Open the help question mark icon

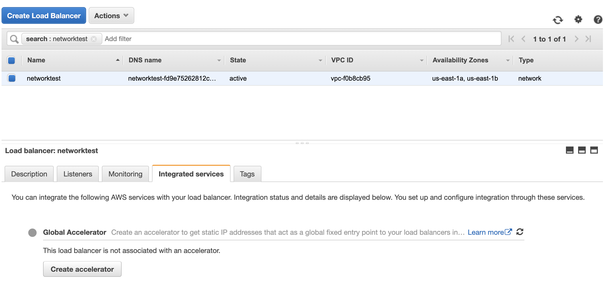click(x=598, y=20)
